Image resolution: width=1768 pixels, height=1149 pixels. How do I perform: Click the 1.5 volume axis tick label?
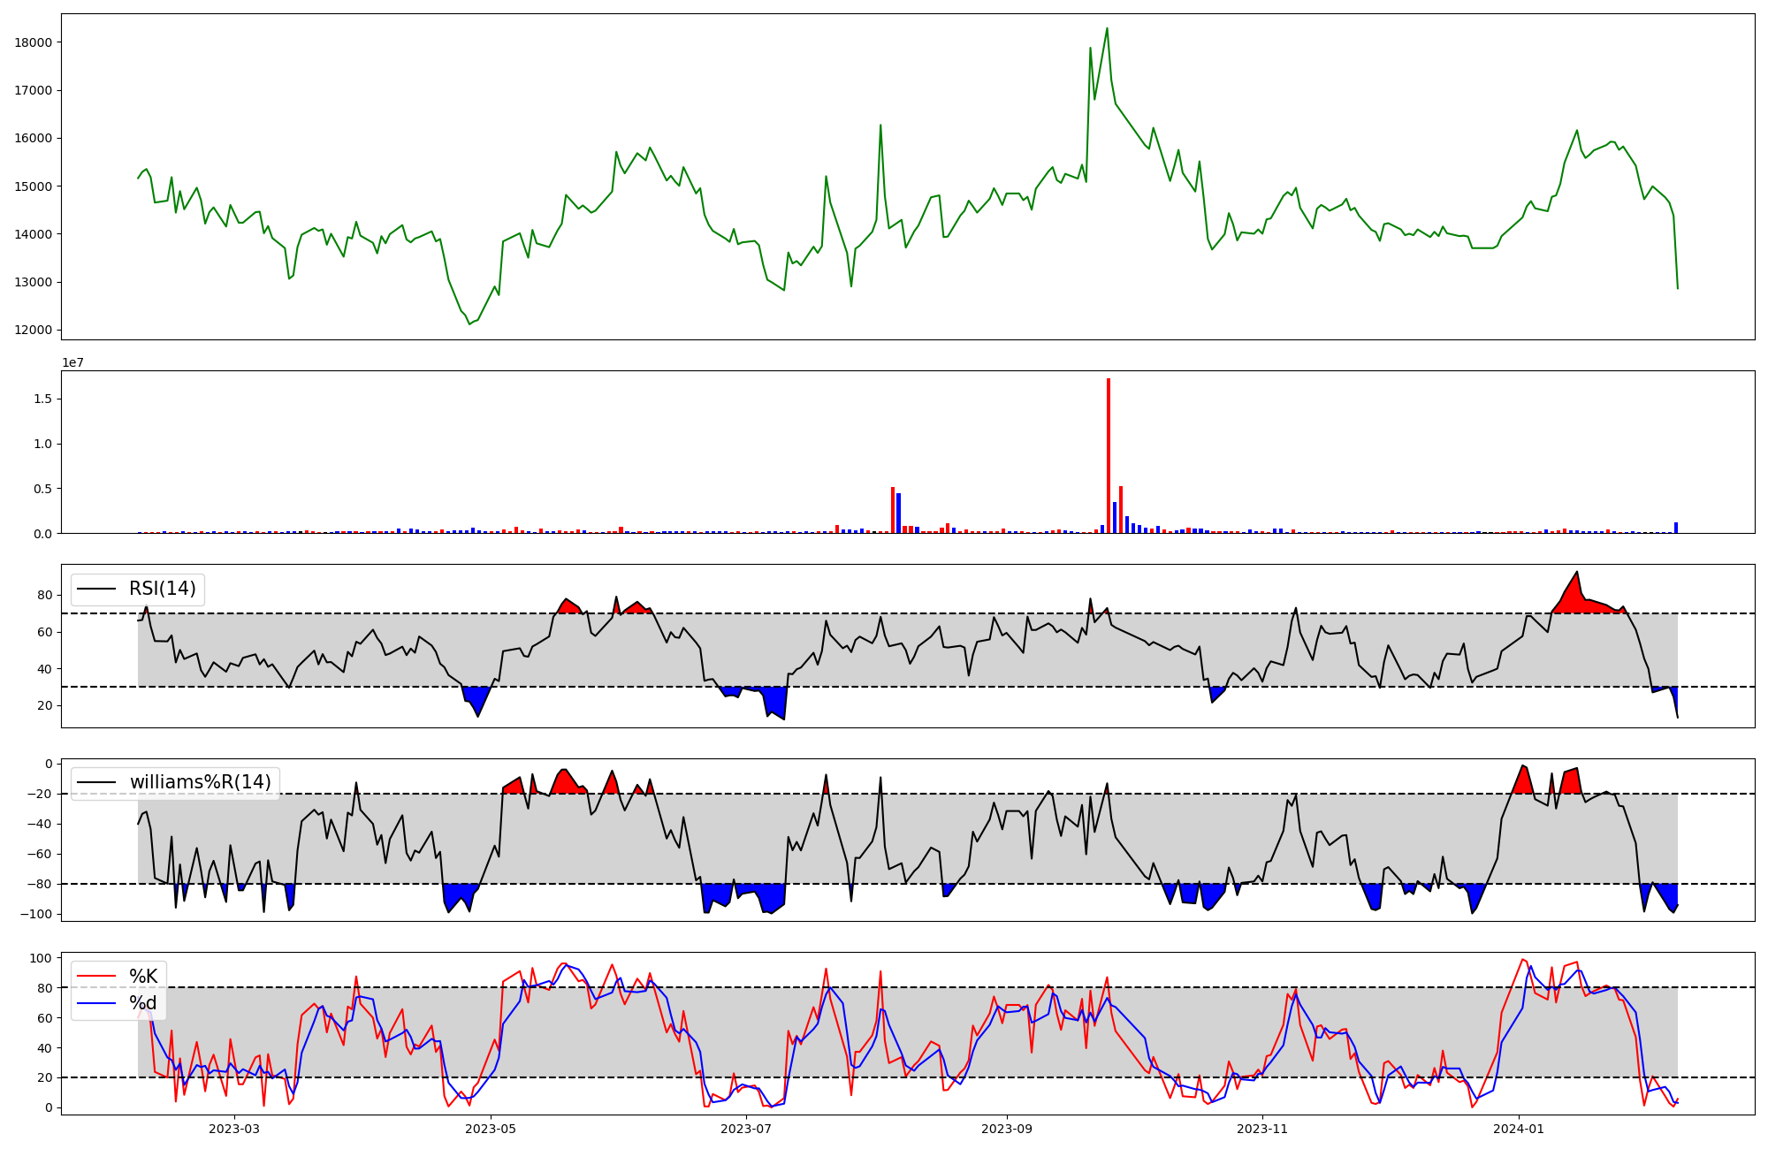coord(42,399)
